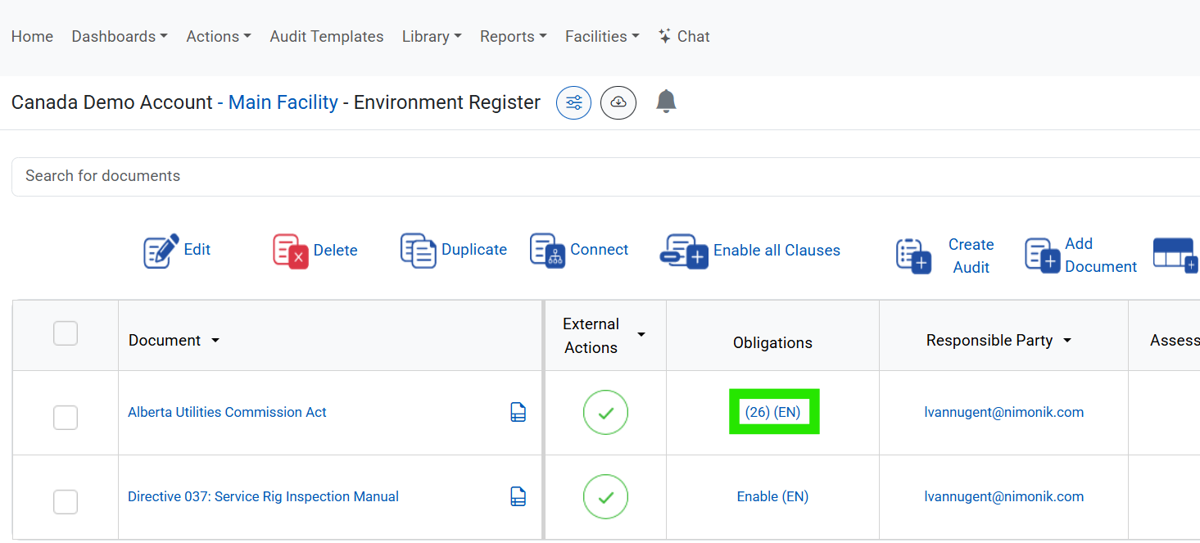
Task: Click the Enable all Clauses icon
Action: (684, 251)
